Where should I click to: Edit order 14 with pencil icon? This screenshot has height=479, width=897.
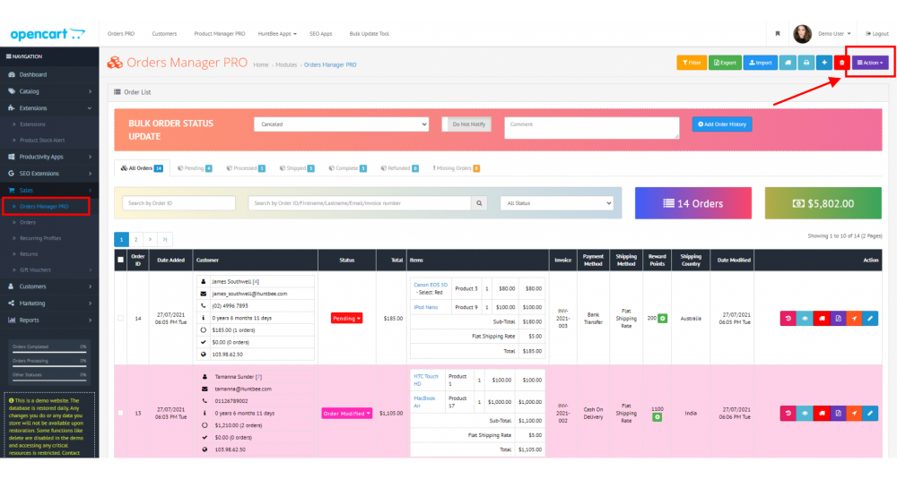(x=870, y=319)
